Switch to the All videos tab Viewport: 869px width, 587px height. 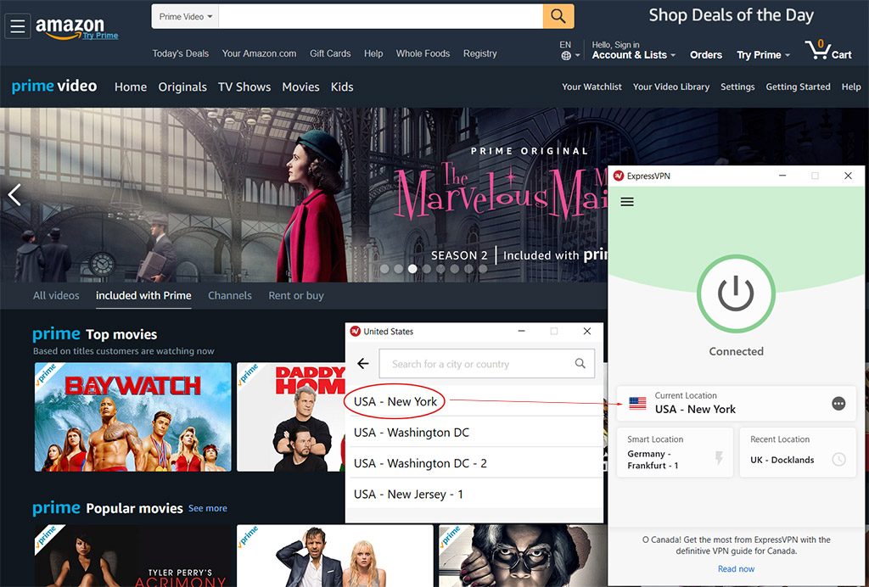coord(56,296)
